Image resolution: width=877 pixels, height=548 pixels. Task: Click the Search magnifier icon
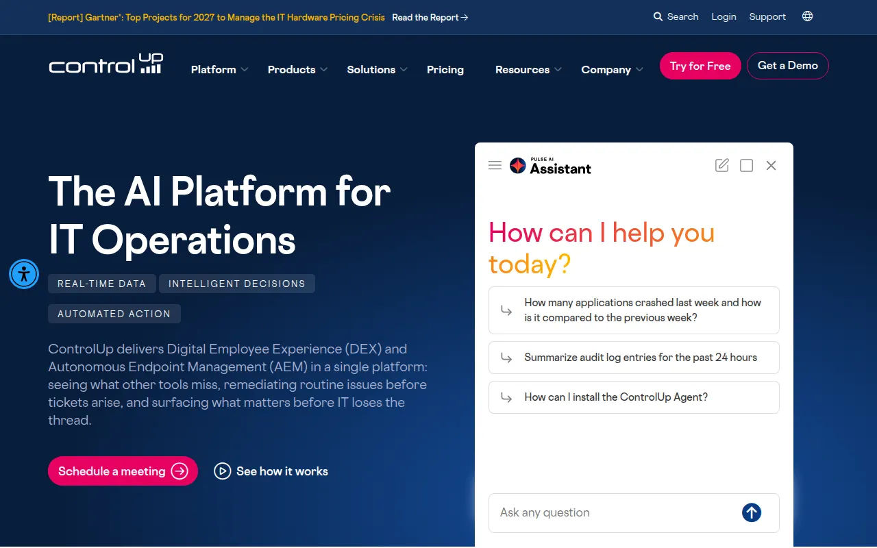point(658,16)
